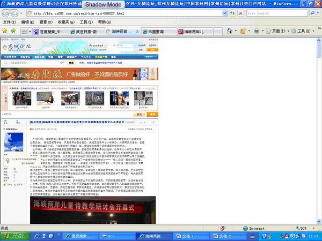Open the 编辑(E) menu
The image size is (322, 241).
click(28, 22)
